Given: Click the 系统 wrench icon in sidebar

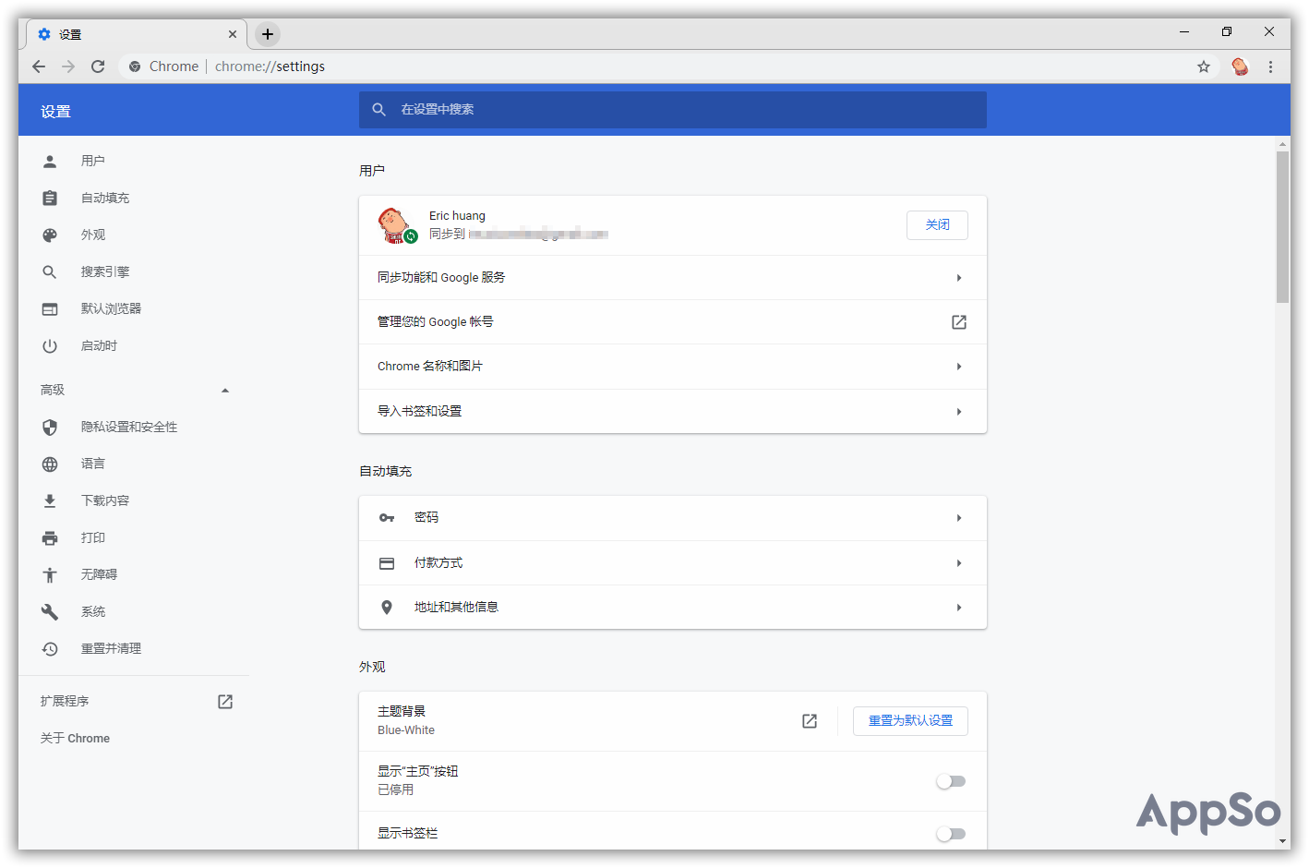Looking at the screenshot, I should coord(50,612).
